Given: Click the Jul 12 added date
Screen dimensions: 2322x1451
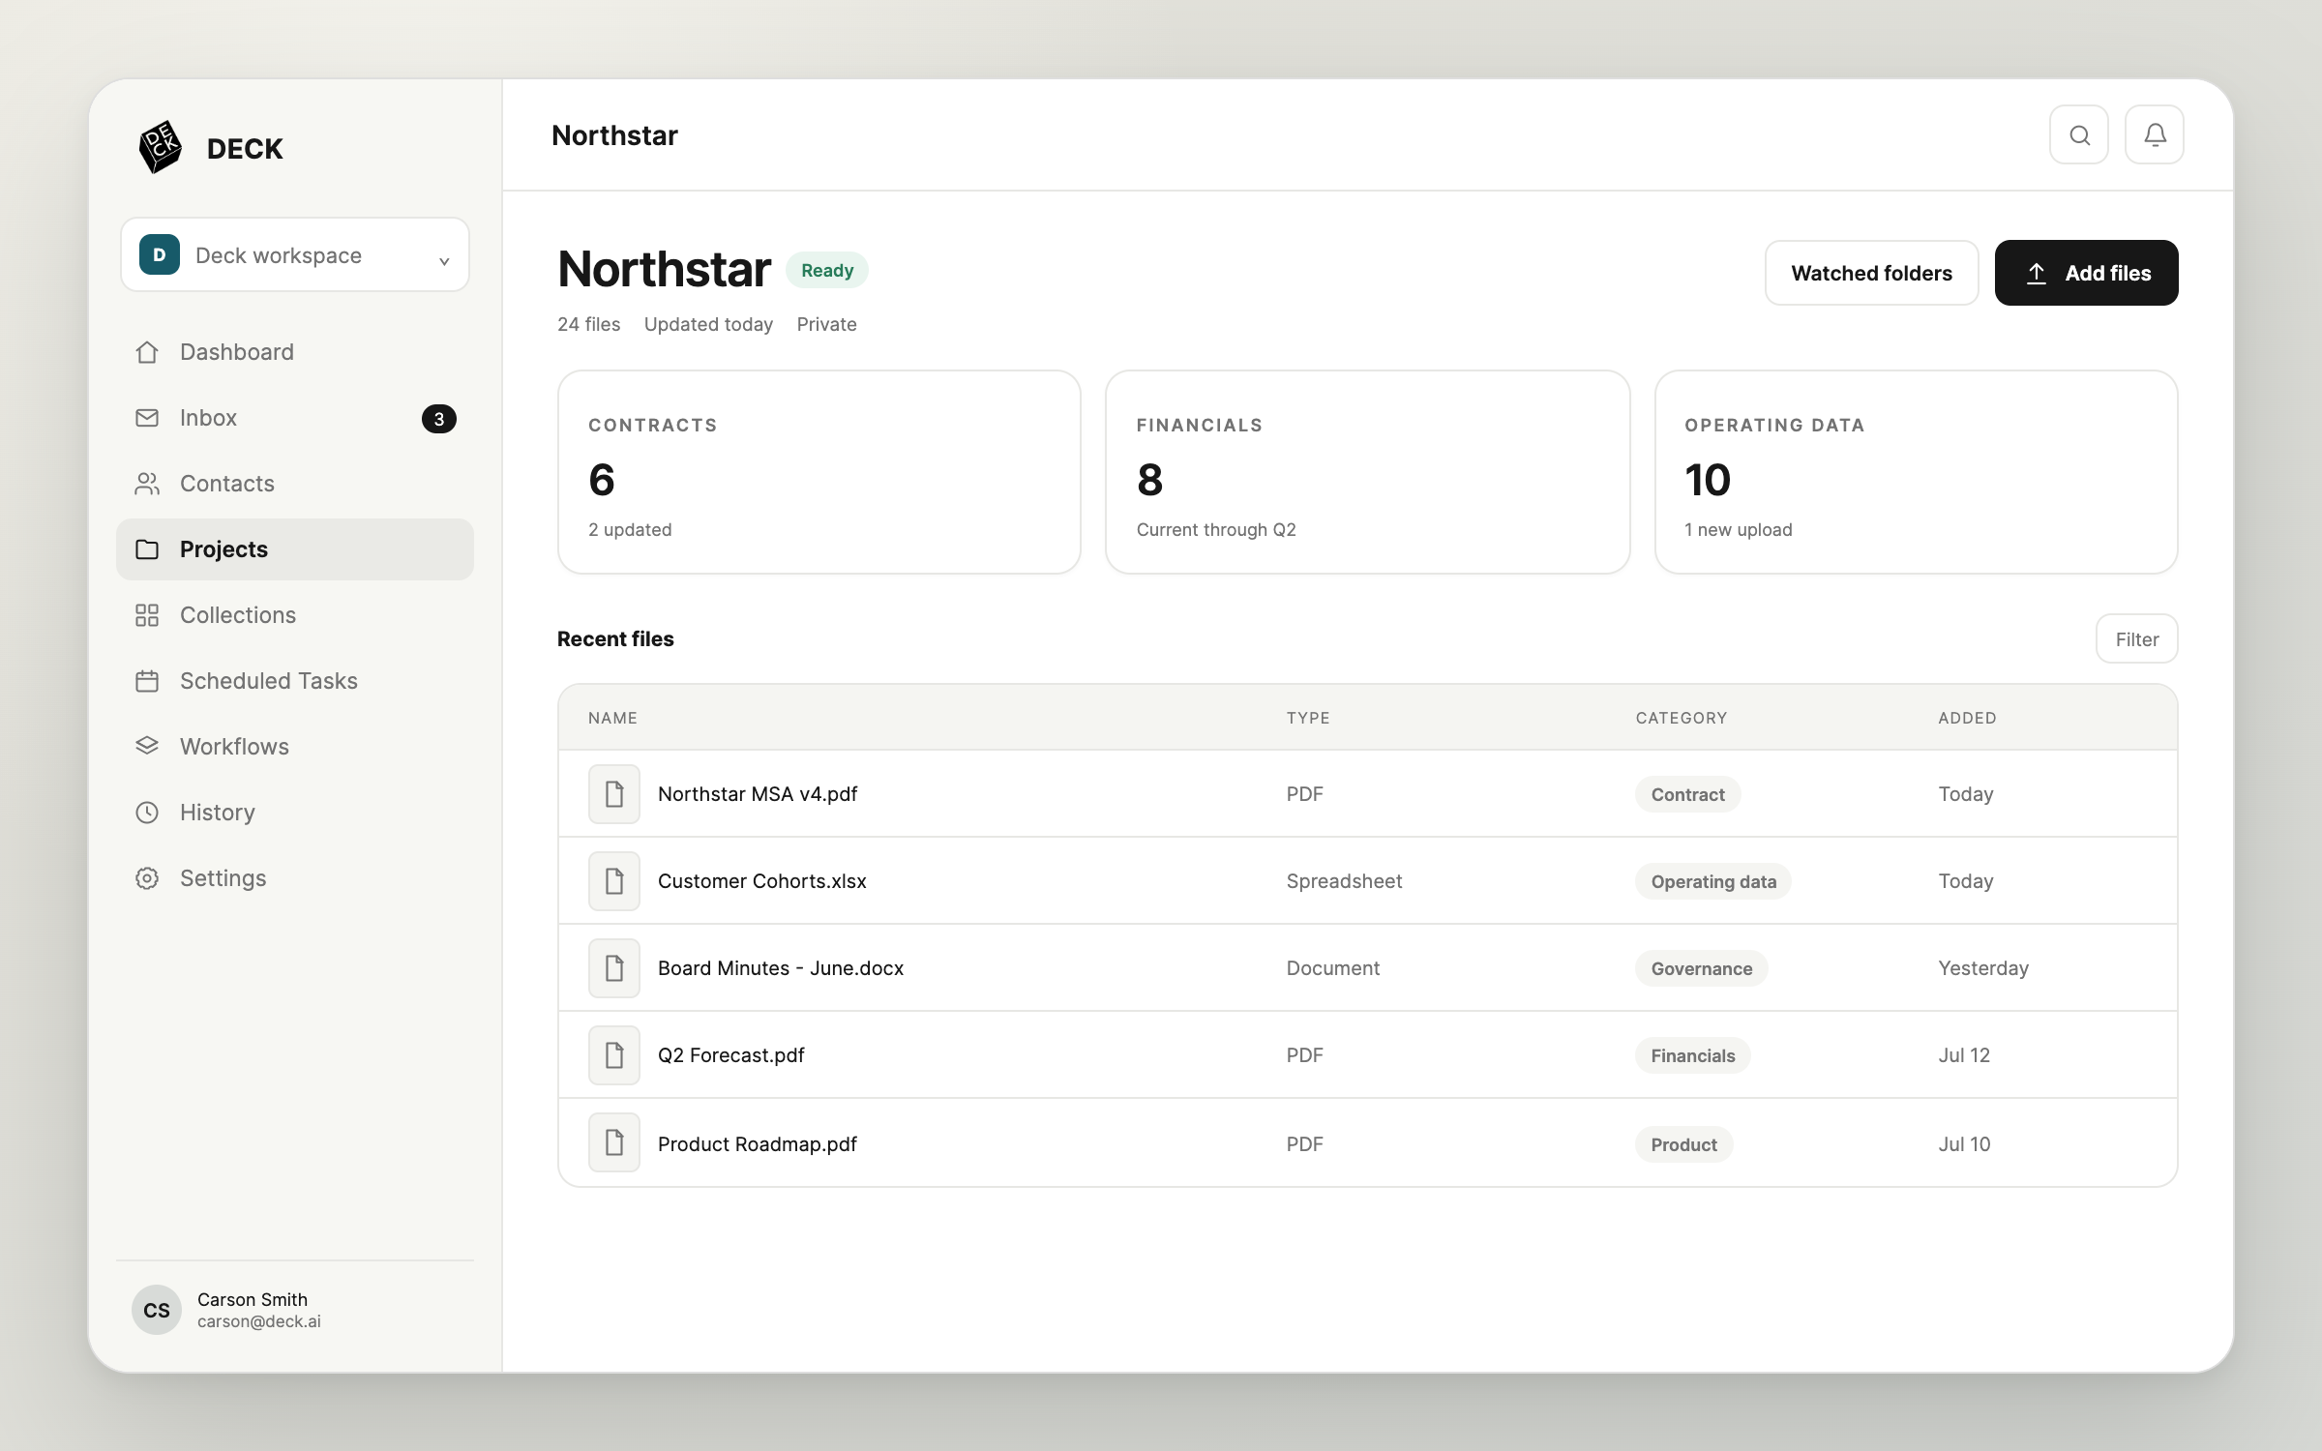Looking at the screenshot, I should point(1964,1055).
